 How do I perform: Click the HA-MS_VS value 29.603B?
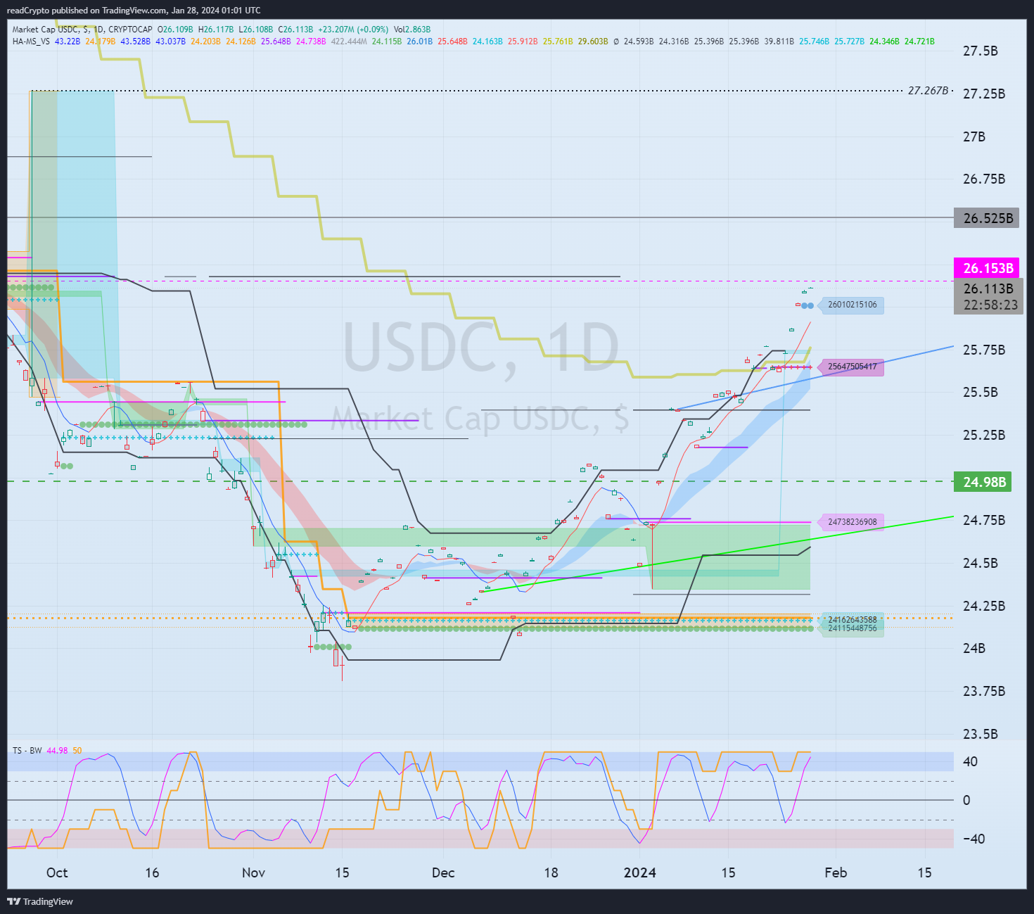tap(593, 42)
